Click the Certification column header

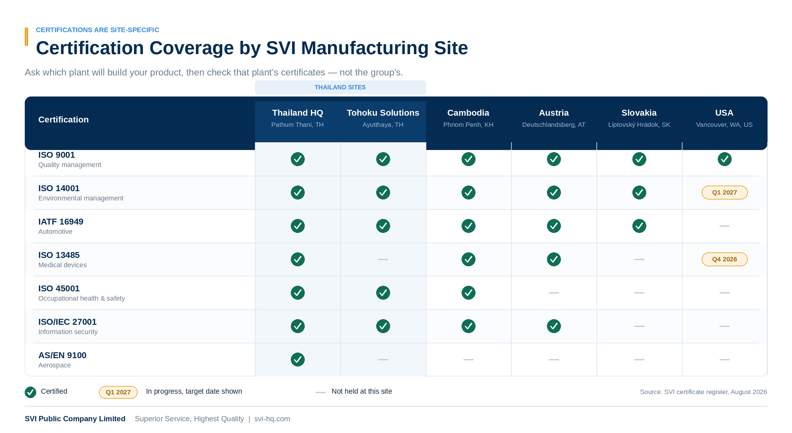tap(63, 120)
